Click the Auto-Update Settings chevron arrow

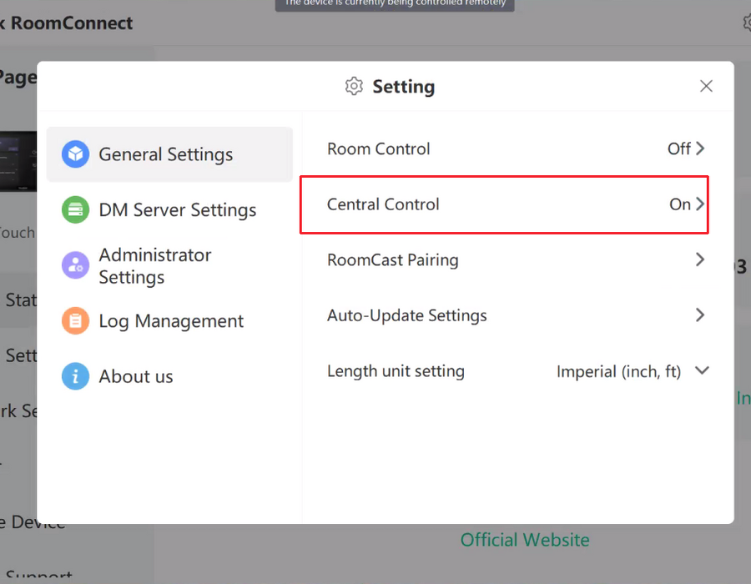[x=700, y=315]
